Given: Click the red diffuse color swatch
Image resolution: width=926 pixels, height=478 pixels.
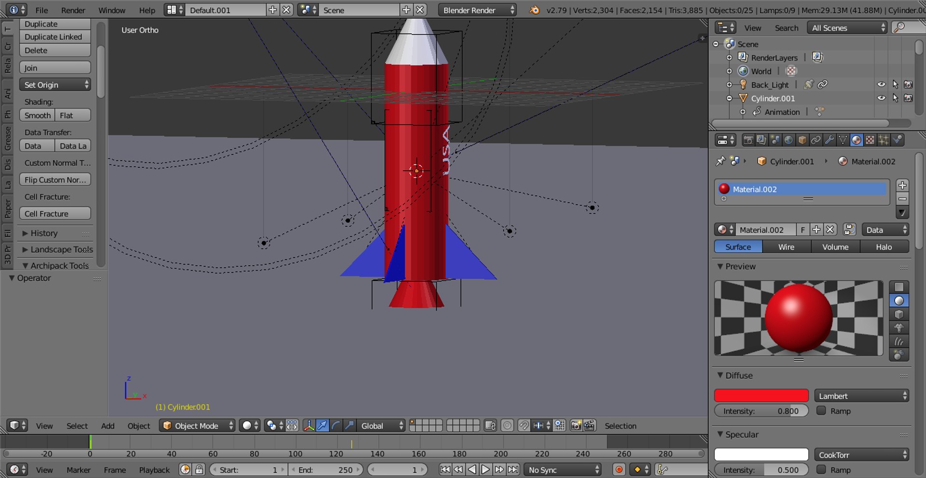Looking at the screenshot, I should (761, 396).
